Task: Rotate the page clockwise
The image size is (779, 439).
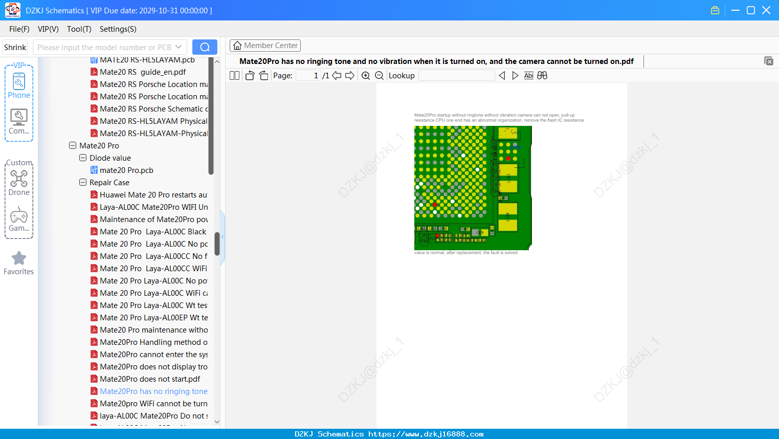Action: (x=263, y=76)
